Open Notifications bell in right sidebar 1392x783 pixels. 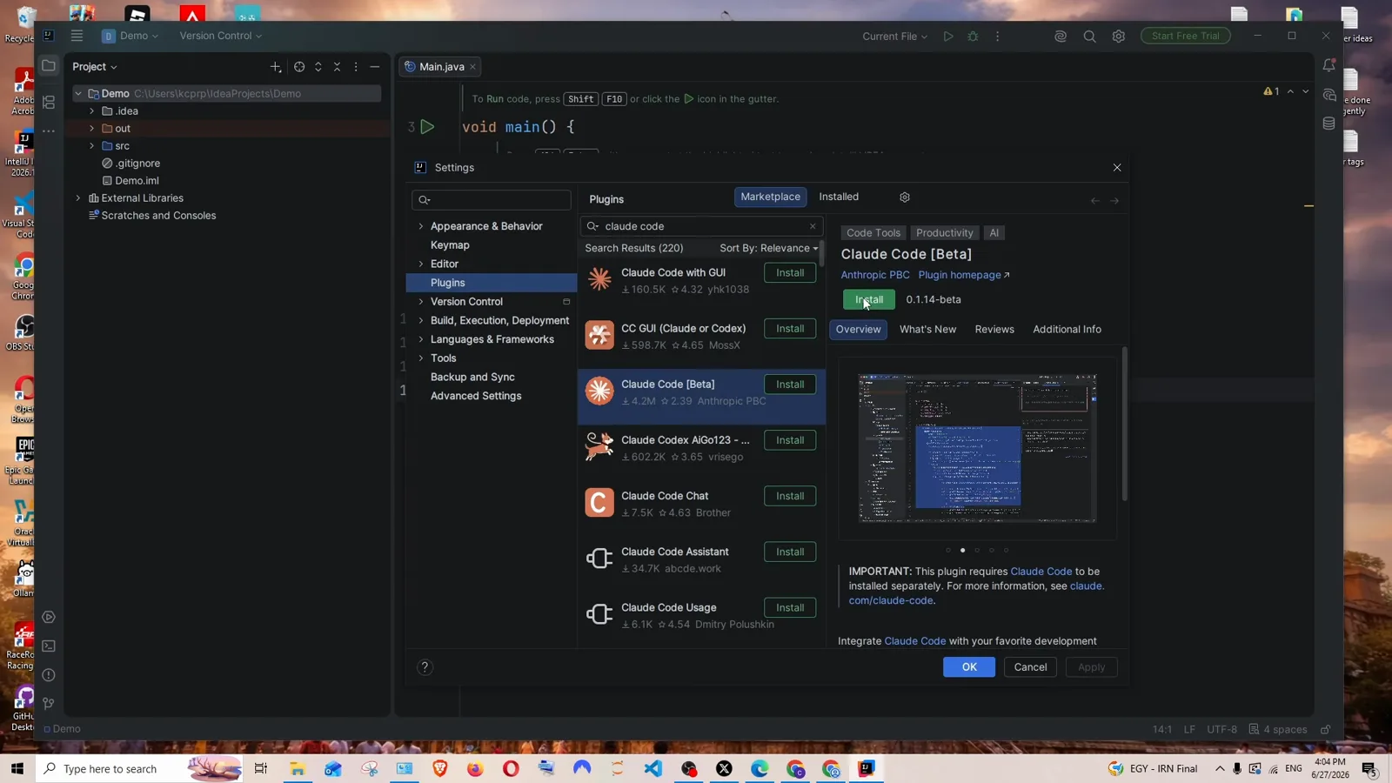[x=1328, y=65]
